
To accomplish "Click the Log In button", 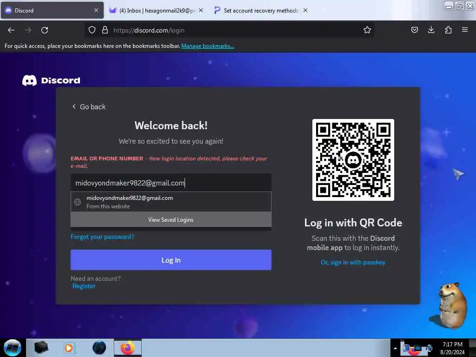I will click(171, 260).
